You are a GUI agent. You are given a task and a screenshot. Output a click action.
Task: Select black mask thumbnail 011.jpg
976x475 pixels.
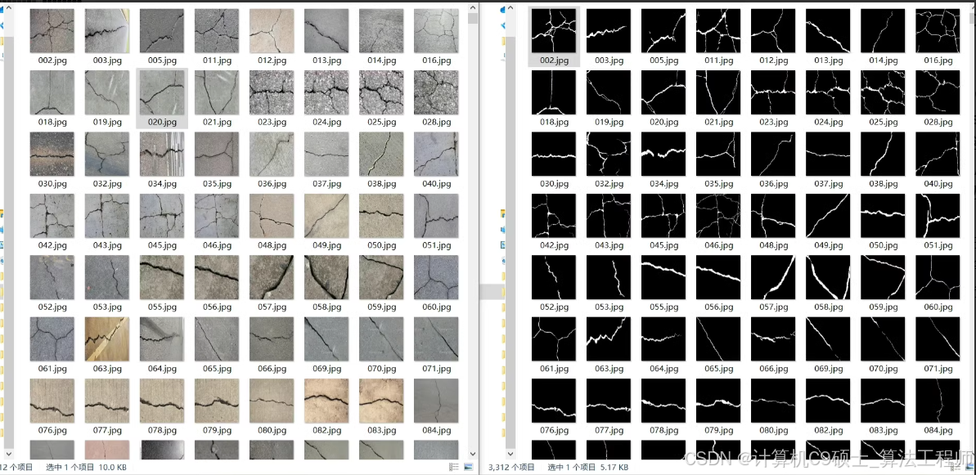[x=718, y=31]
